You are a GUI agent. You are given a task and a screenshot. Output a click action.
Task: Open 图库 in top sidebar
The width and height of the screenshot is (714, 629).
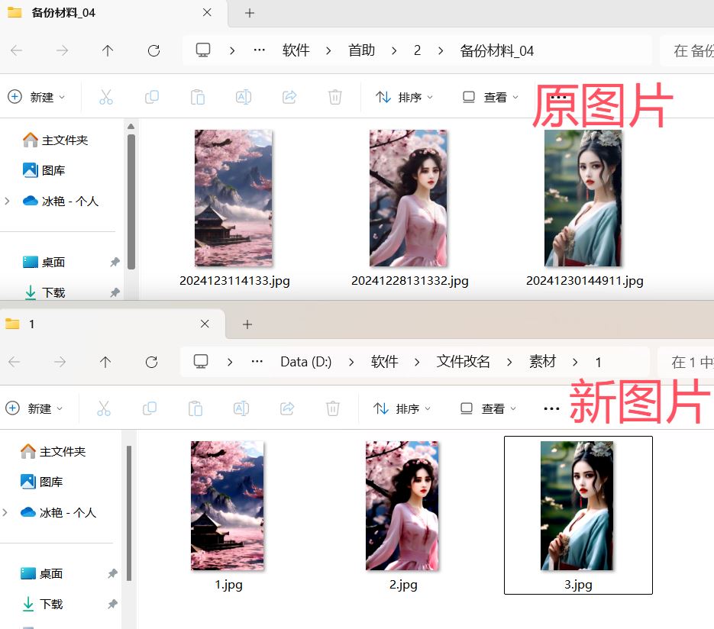[44, 170]
